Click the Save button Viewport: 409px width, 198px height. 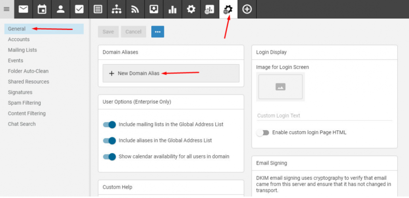click(x=108, y=32)
